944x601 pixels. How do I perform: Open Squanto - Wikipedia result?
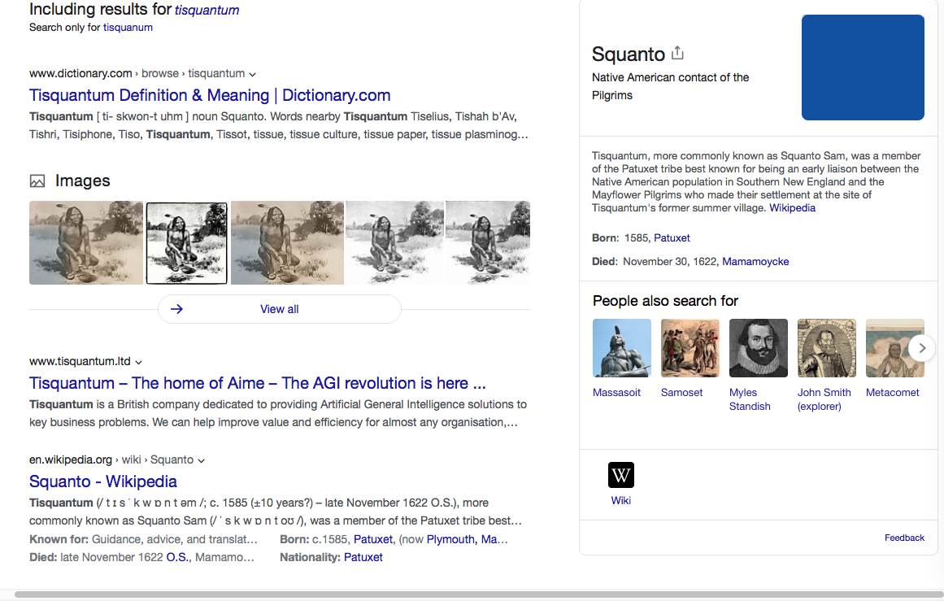click(x=103, y=481)
